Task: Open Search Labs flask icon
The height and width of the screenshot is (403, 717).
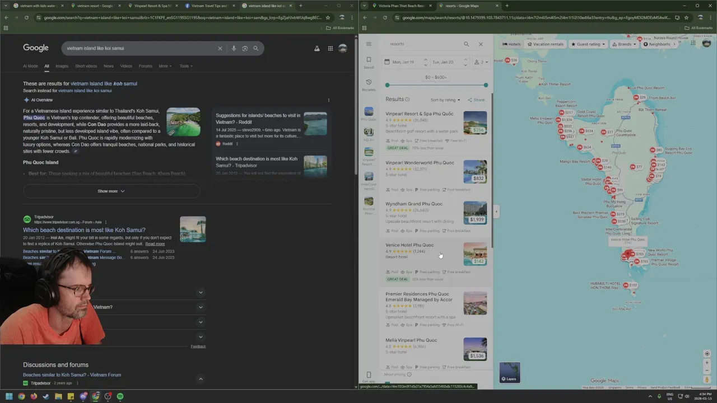Action: point(317,49)
